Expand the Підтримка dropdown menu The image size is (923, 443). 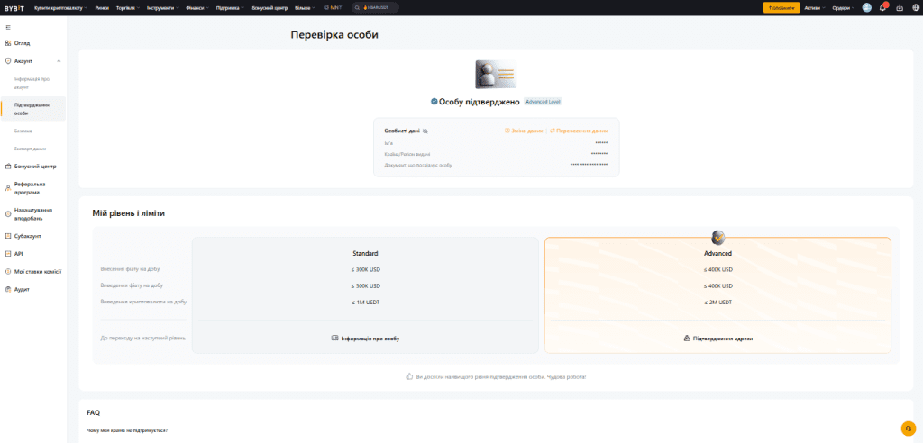pos(230,7)
